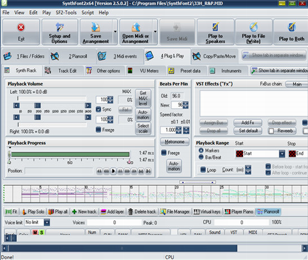Screen dimensions: 308x260
Task: Switch to 2 Pianoroll tab
Action: (x=73, y=56)
